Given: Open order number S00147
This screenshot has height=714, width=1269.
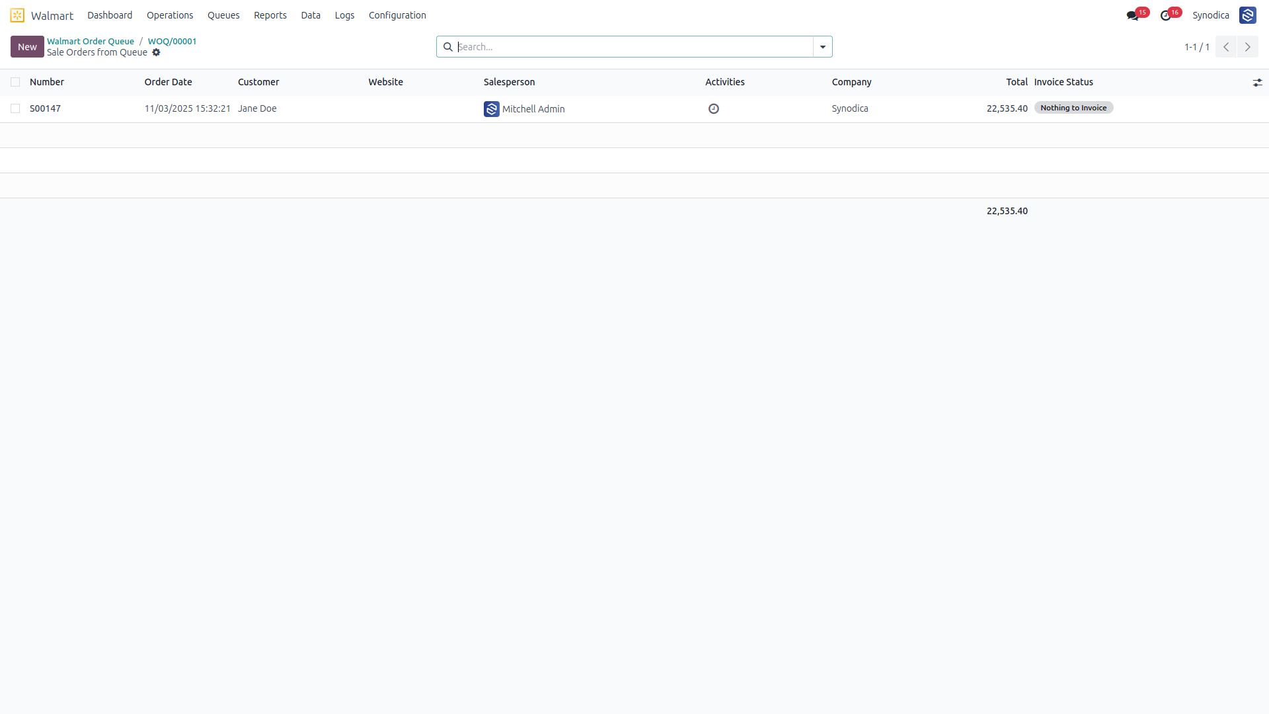Looking at the screenshot, I should click(45, 108).
